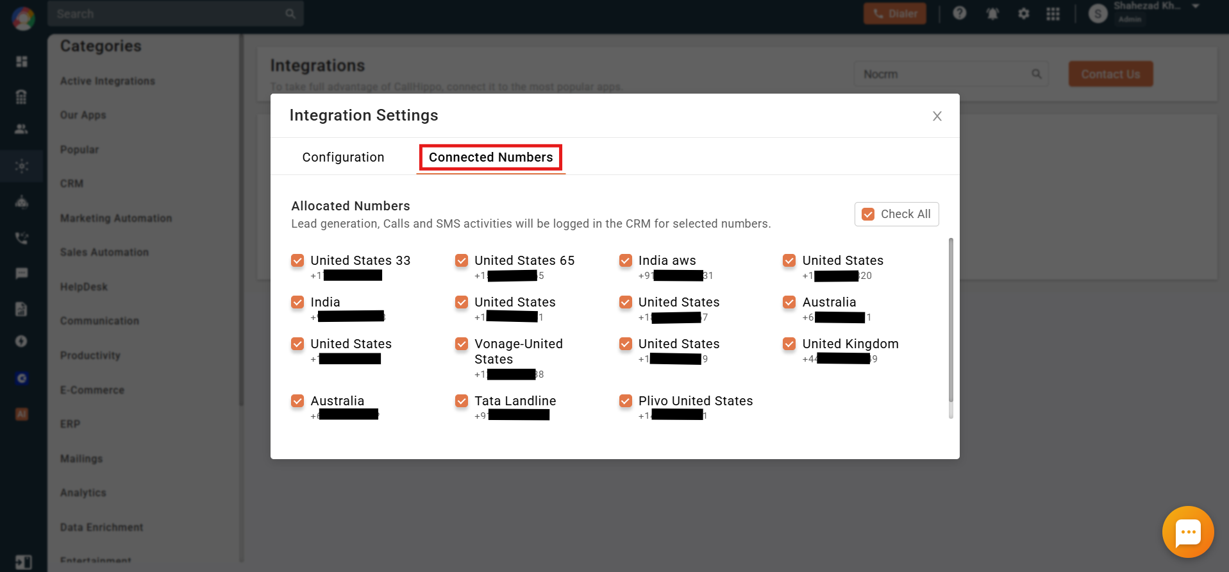The image size is (1229, 572).
Task: Uncheck the United Kingdom number
Action: click(789, 344)
